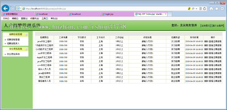The height and width of the screenshot is (110, 227).
Task: Expand the address bar search dropdown arrow
Action: point(196,9)
